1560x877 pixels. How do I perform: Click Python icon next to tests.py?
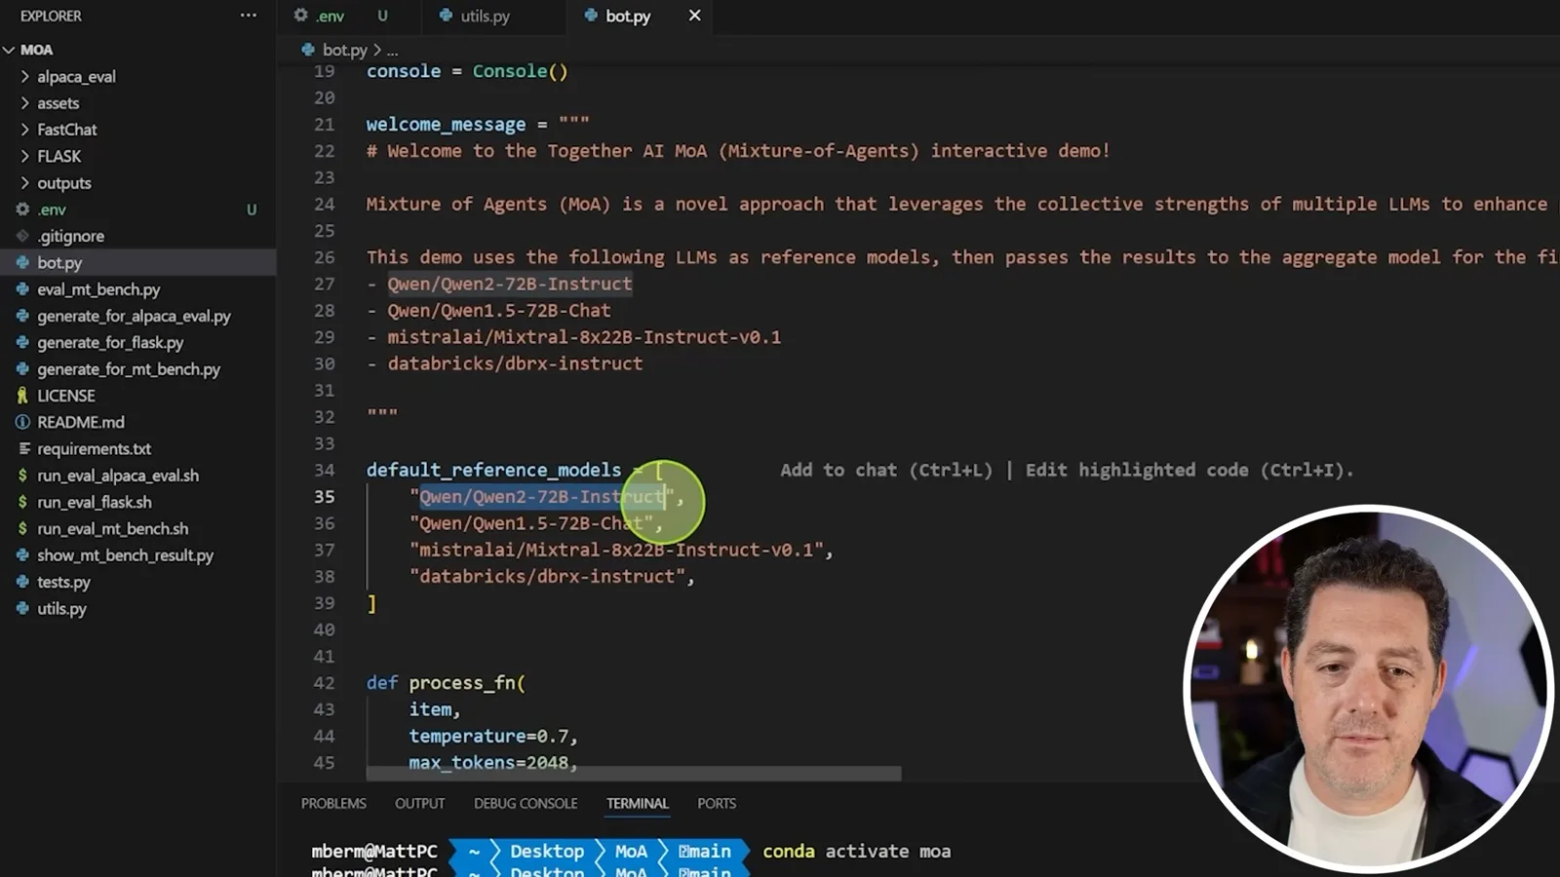pyautogui.click(x=22, y=582)
